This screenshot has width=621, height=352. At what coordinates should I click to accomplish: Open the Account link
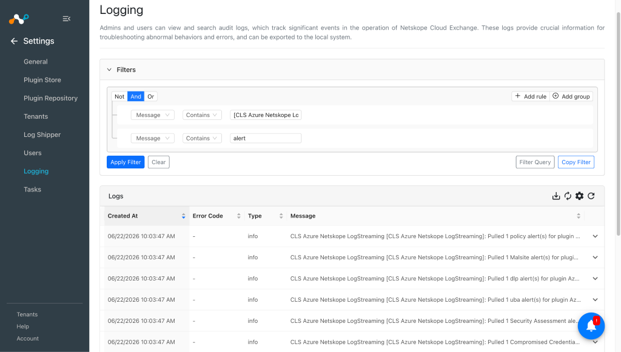point(28,339)
